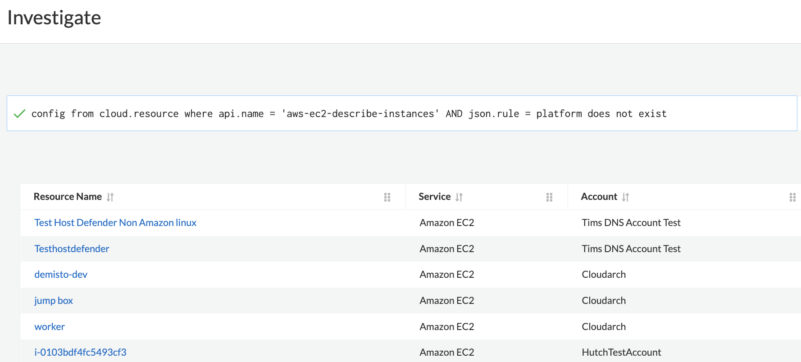The image size is (801, 362).
Task: Focus the RQL query input field
Action: (405, 114)
